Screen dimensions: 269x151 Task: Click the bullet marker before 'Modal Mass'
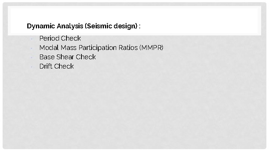31,48
